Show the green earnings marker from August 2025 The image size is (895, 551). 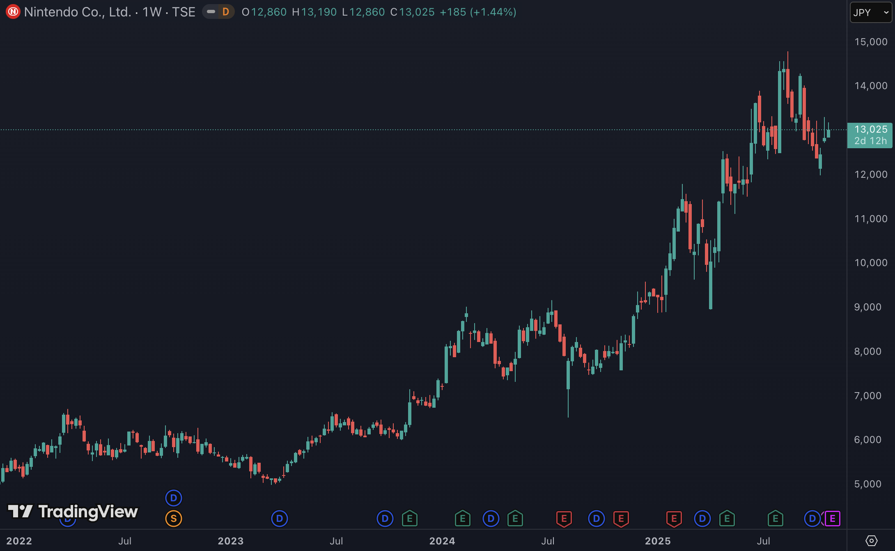pos(776,519)
